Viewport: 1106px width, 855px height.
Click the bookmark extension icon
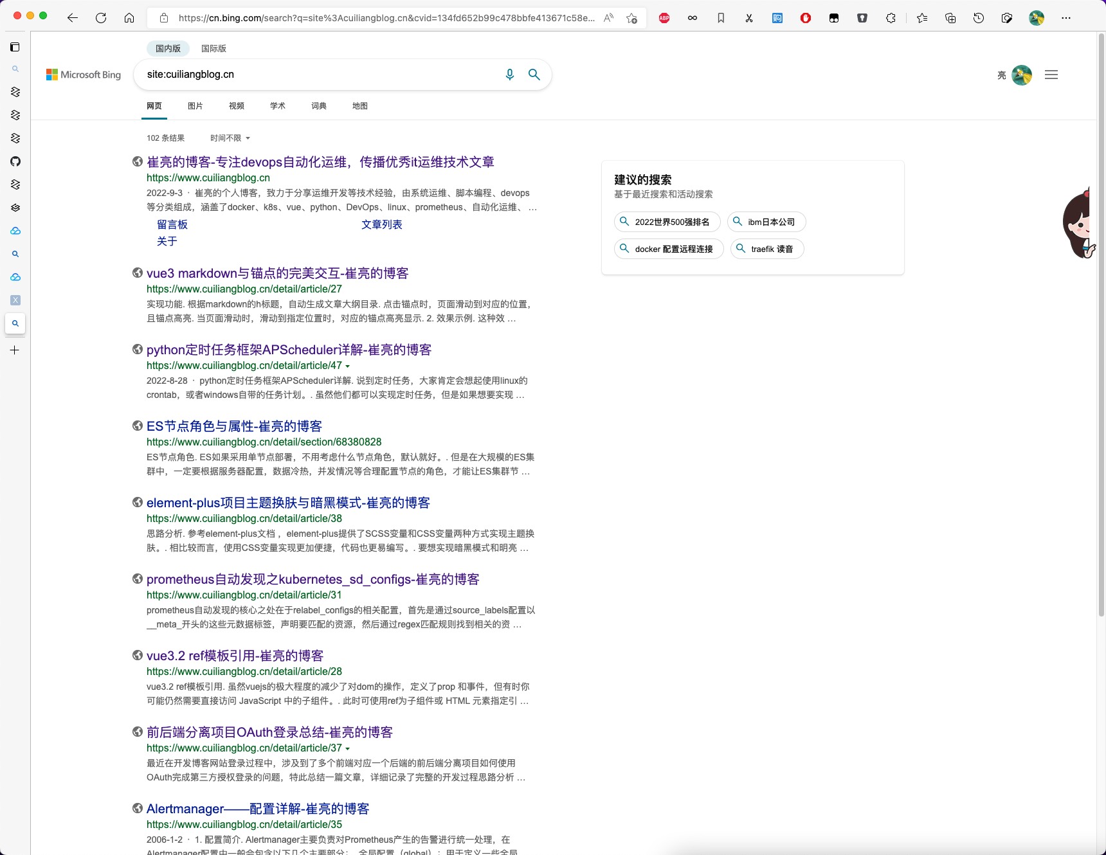tap(721, 18)
